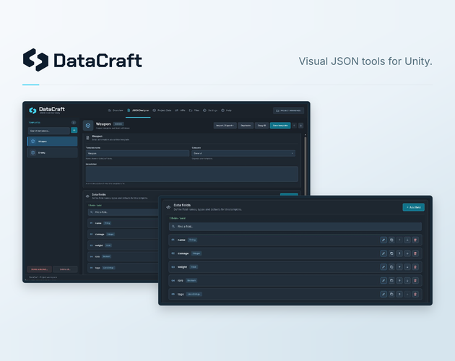Select the Weapon template in sidebar

[x=52, y=142]
